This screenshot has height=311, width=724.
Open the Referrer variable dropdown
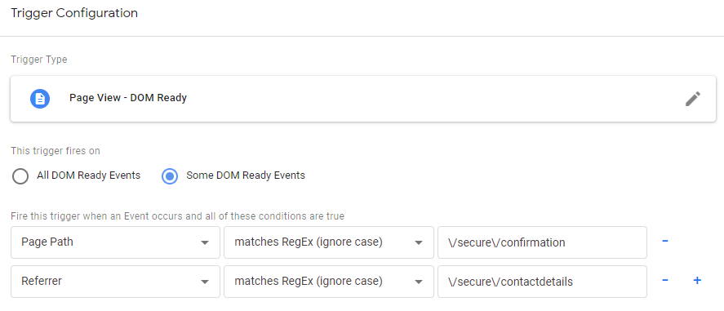click(115, 282)
